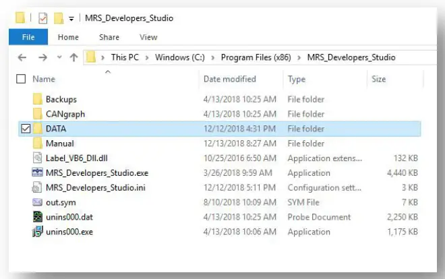Click the unins000.dat file icon
The height and width of the screenshot is (279, 445).
tap(38, 217)
